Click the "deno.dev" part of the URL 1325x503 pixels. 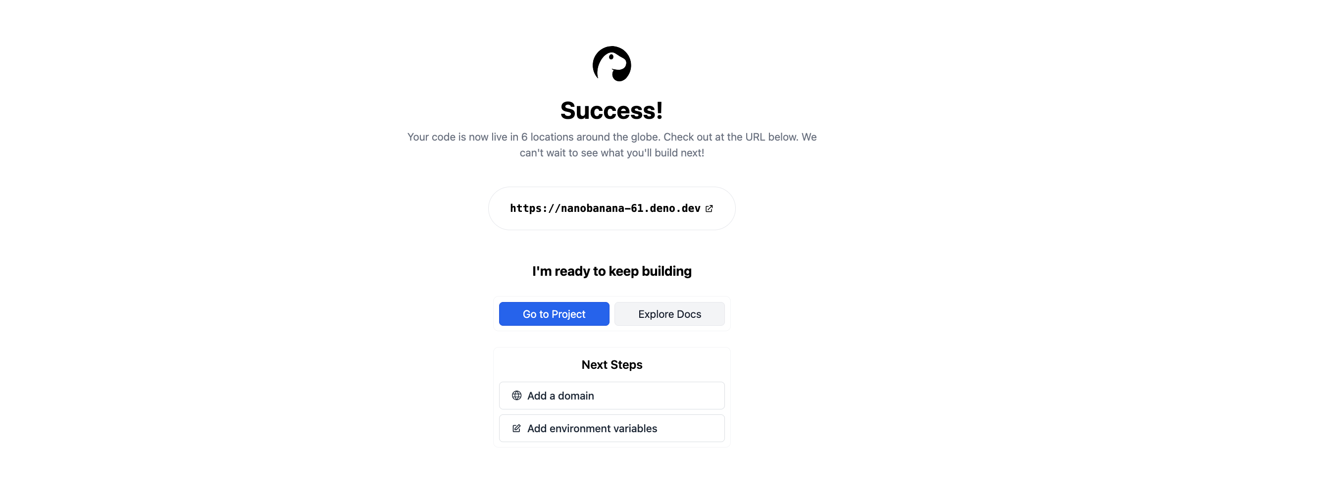pyautogui.click(x=675, y=208)
